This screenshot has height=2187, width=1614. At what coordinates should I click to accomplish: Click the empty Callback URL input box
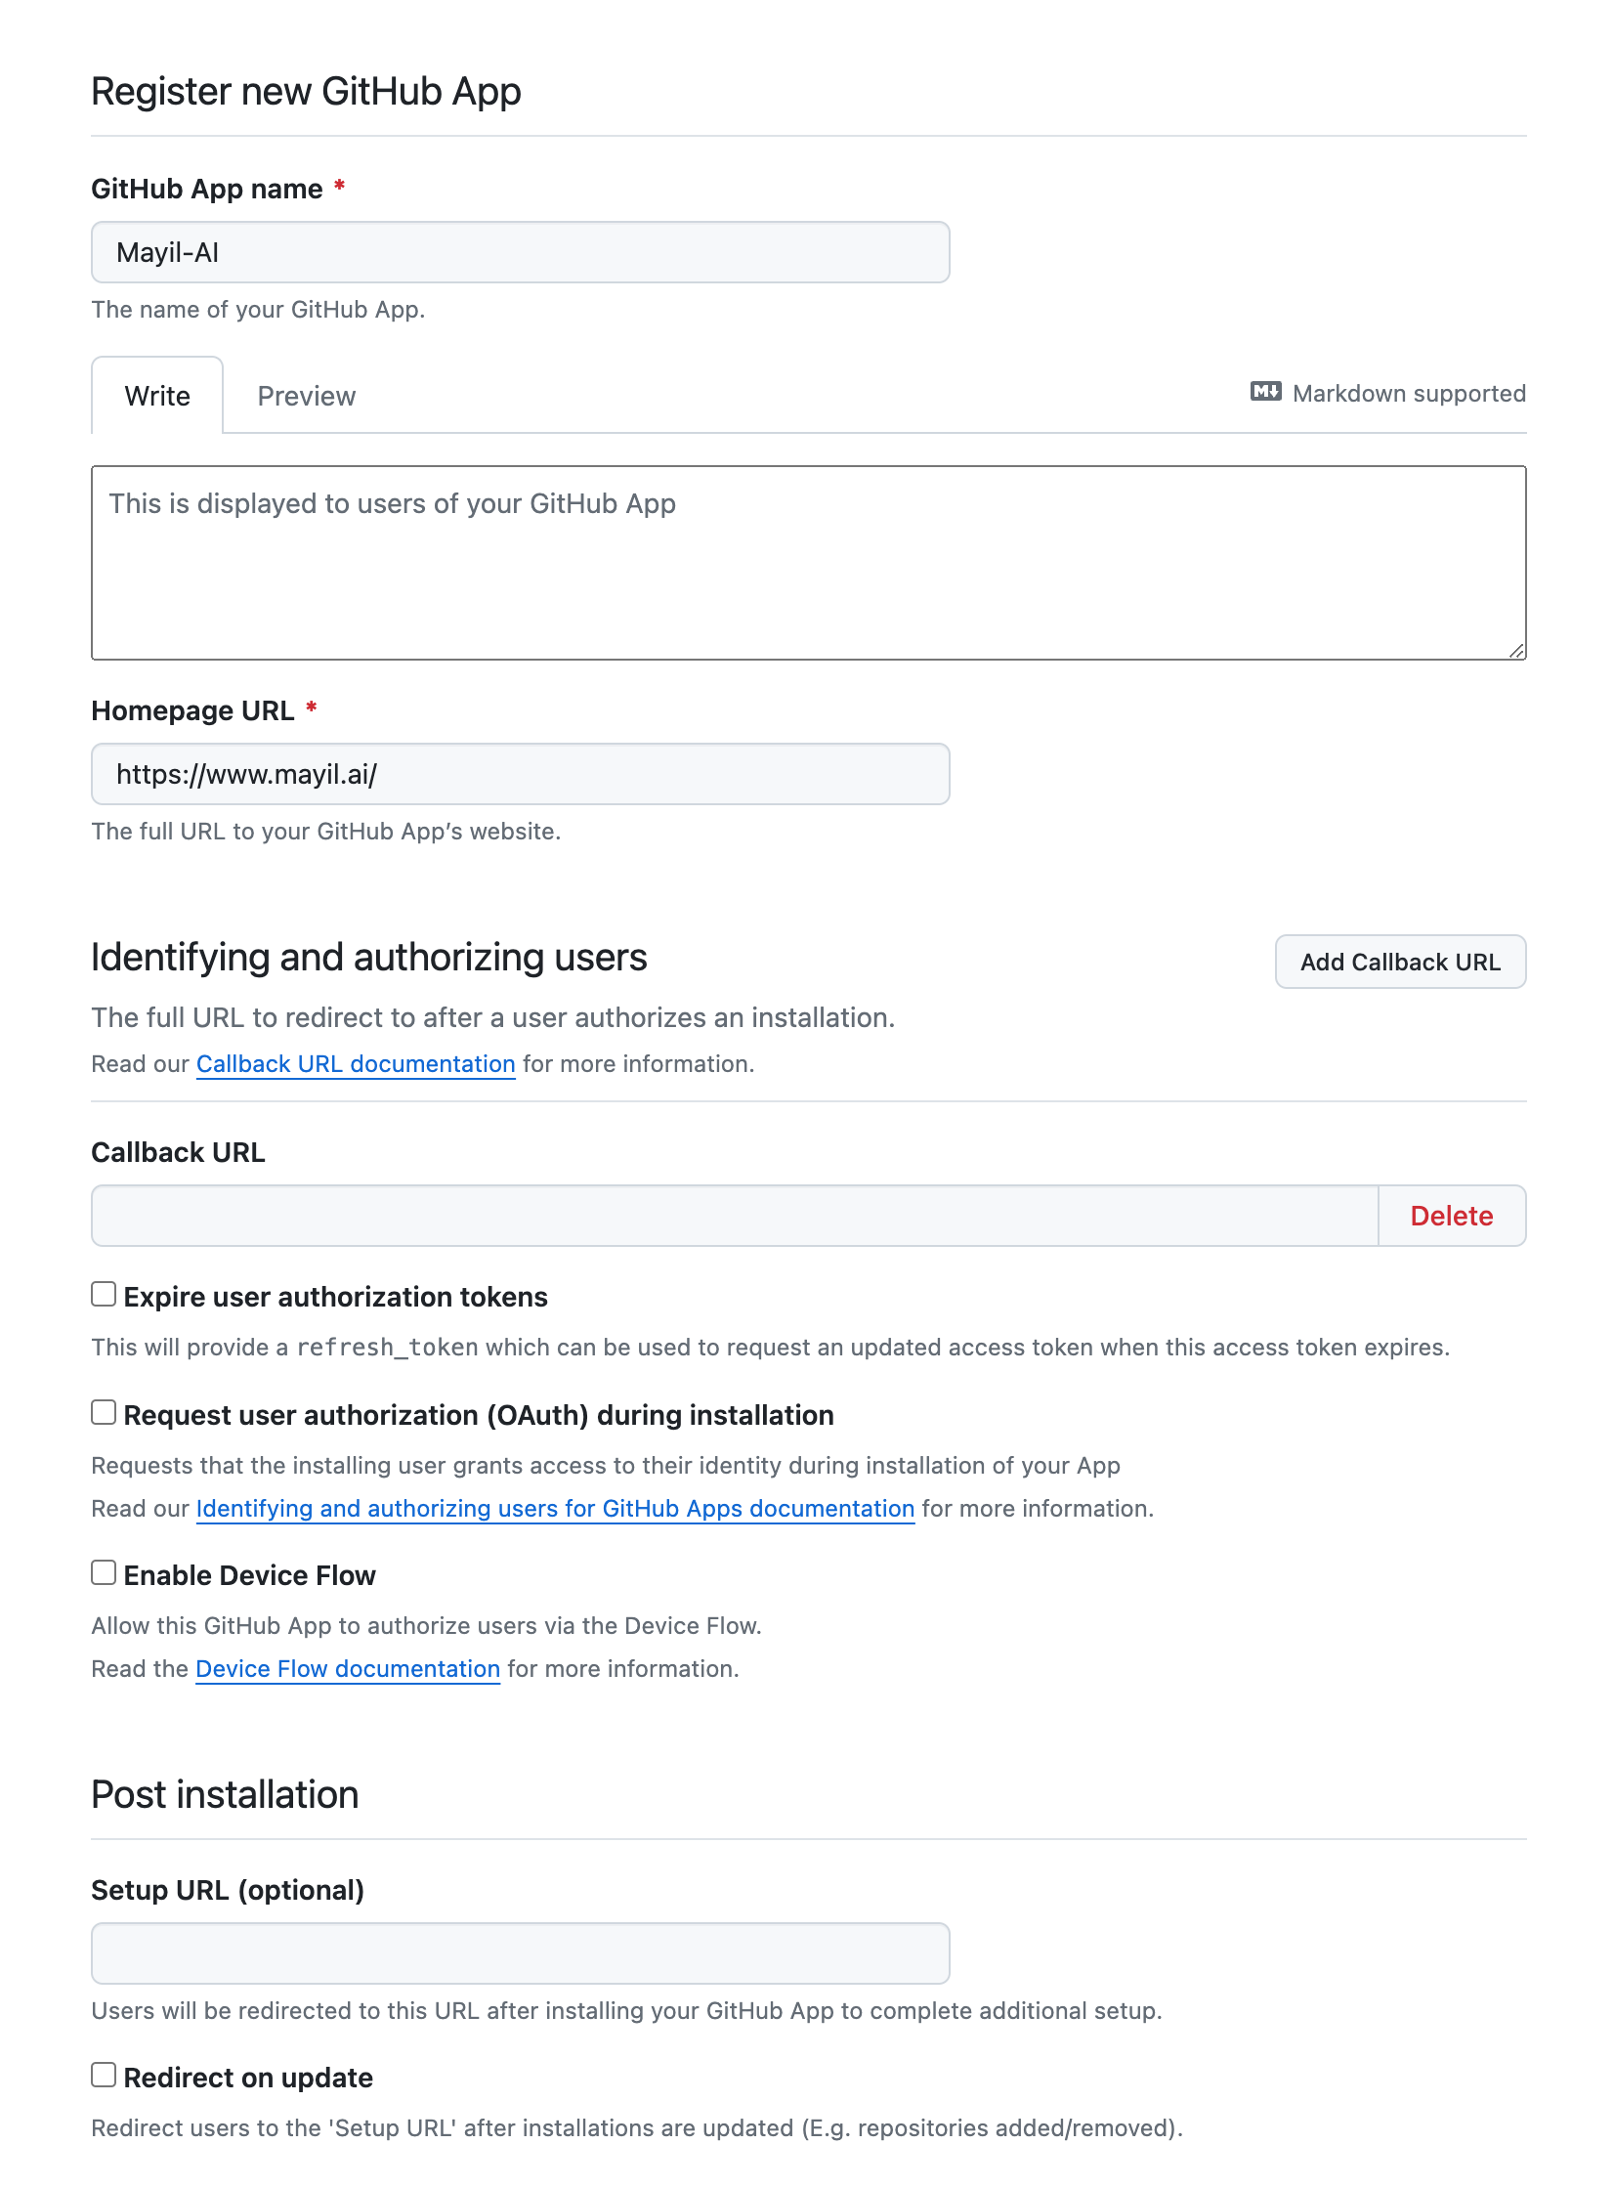point(733,1216)
